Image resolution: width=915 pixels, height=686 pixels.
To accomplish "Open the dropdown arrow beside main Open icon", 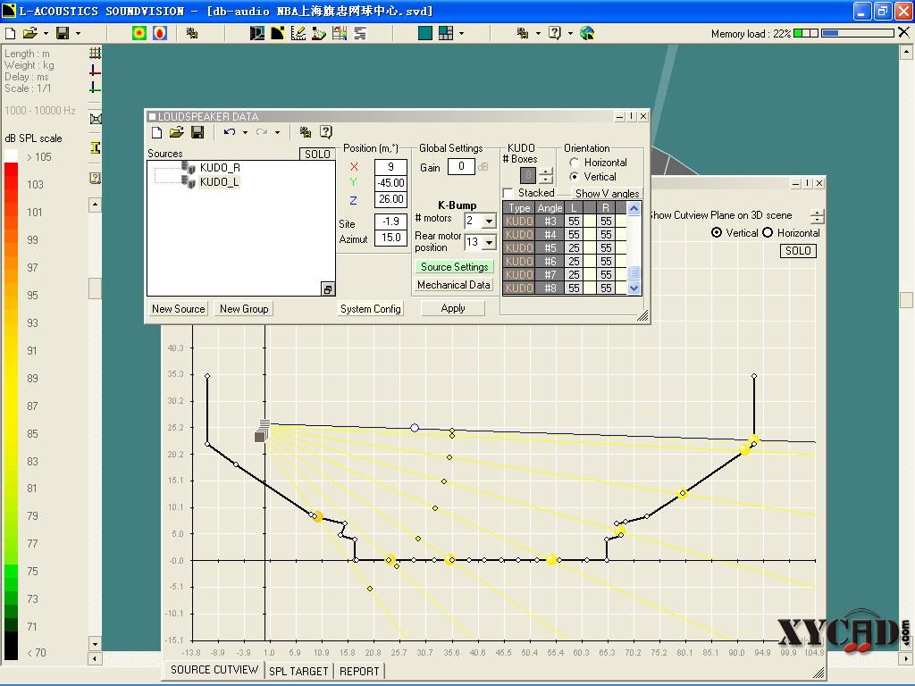I will click(46, 33).
